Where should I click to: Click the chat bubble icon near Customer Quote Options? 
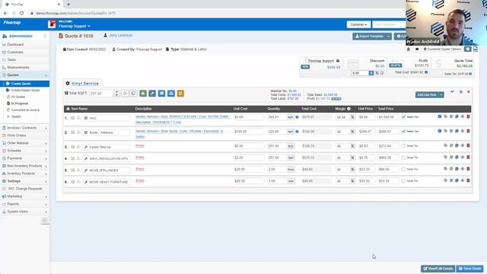click(417, 49)
